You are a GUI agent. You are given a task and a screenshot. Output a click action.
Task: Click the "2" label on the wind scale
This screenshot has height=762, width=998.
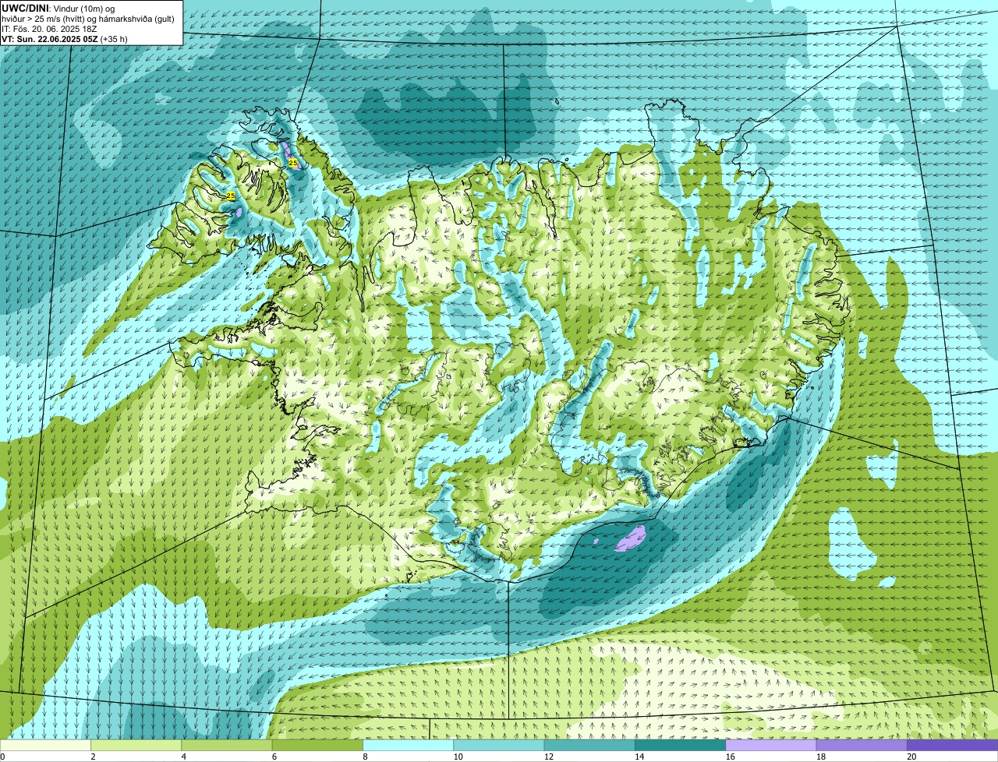(93, 757)
